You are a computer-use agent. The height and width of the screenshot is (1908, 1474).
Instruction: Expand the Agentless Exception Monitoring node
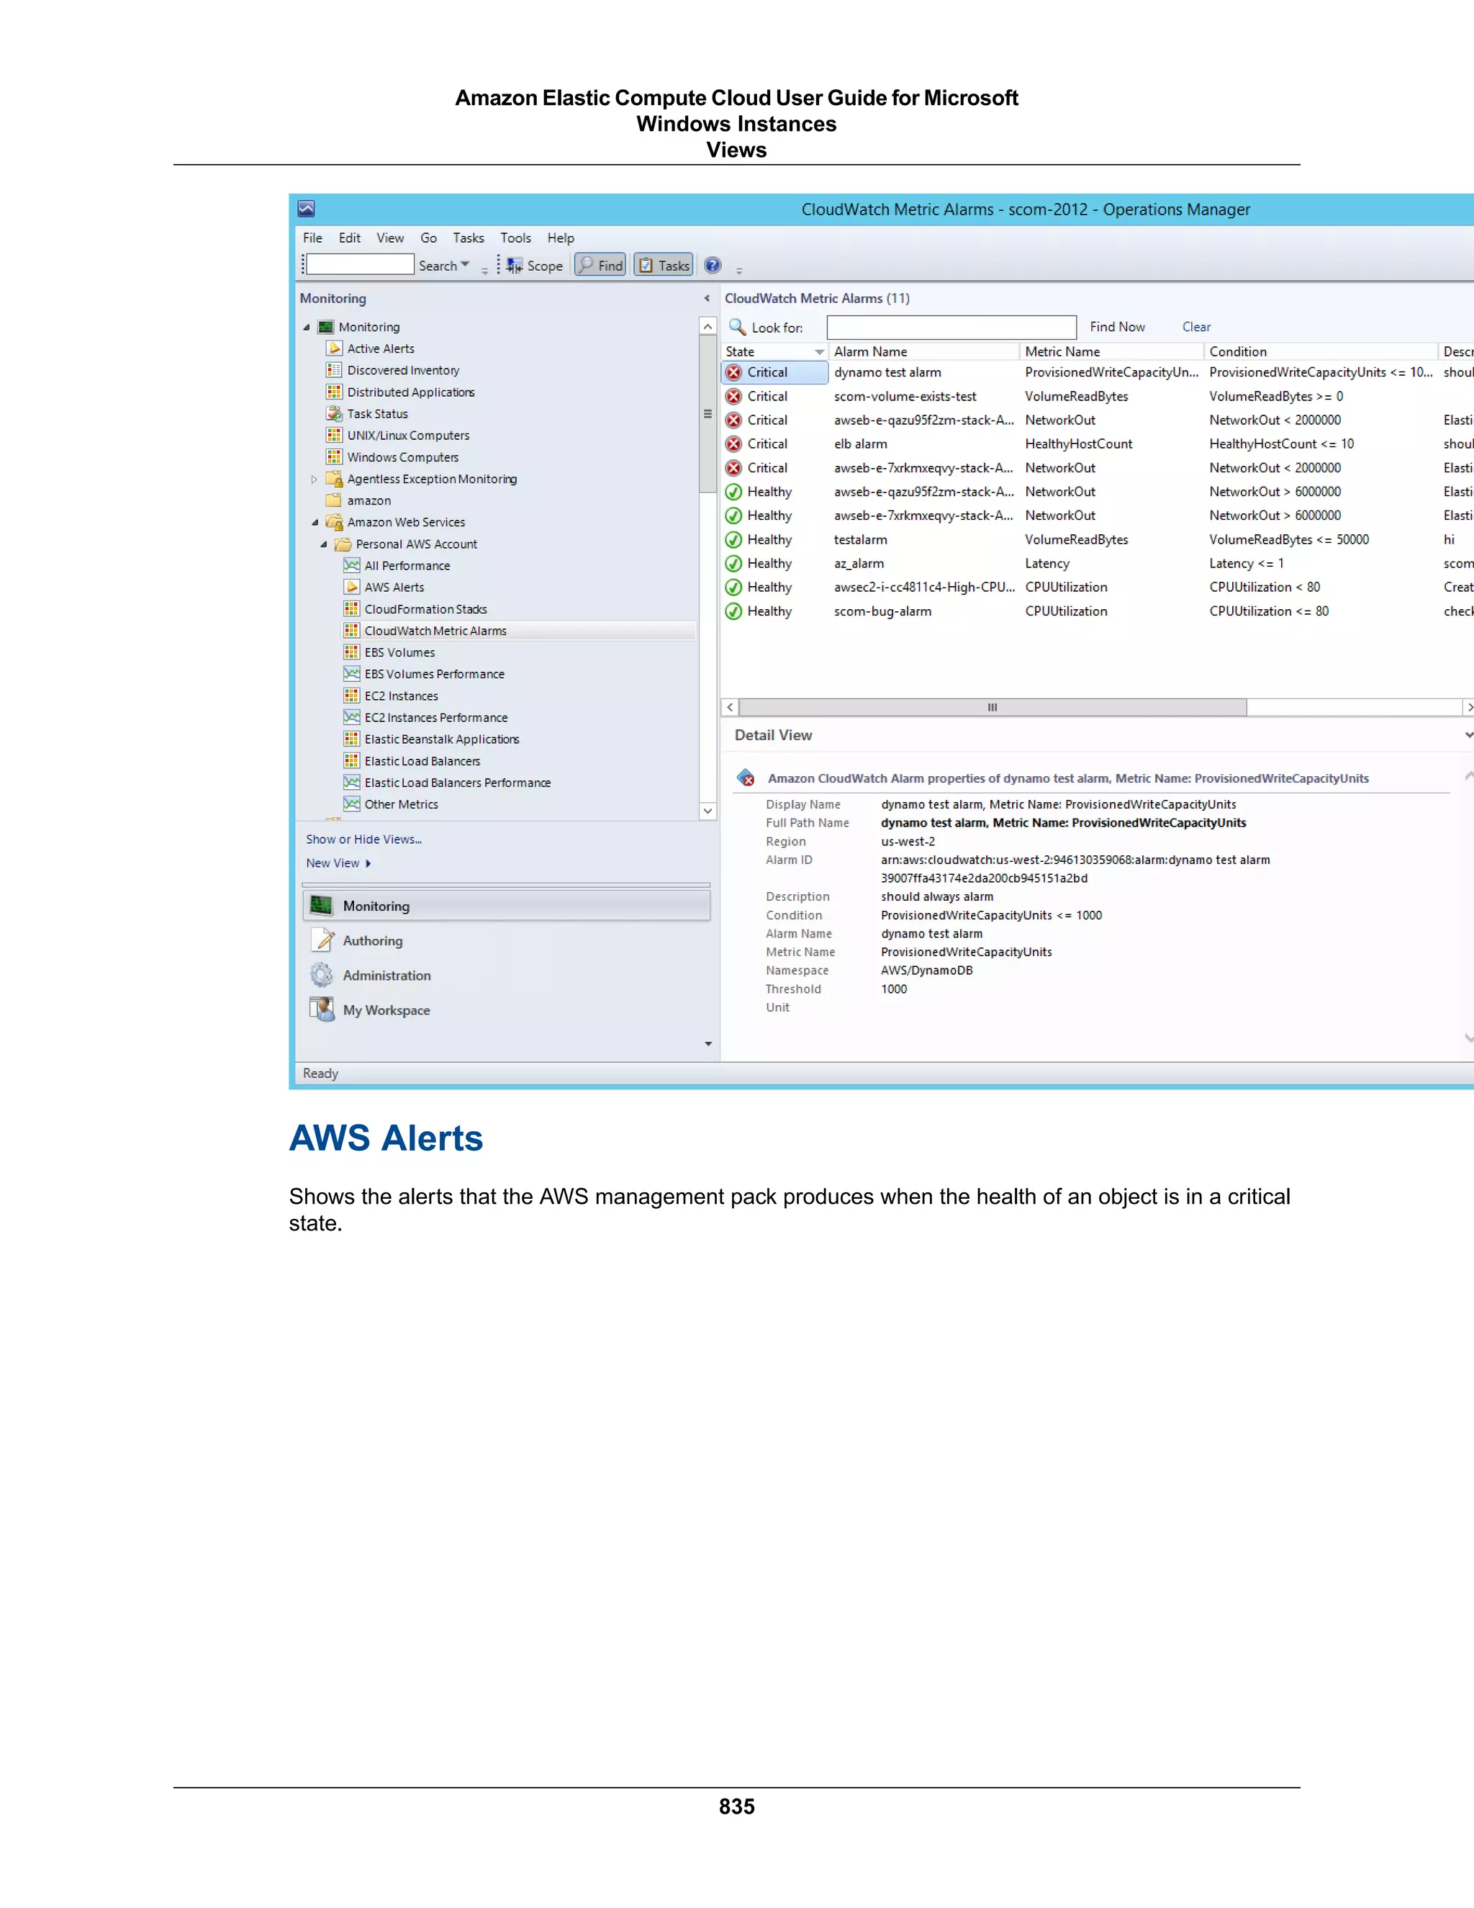315,479
